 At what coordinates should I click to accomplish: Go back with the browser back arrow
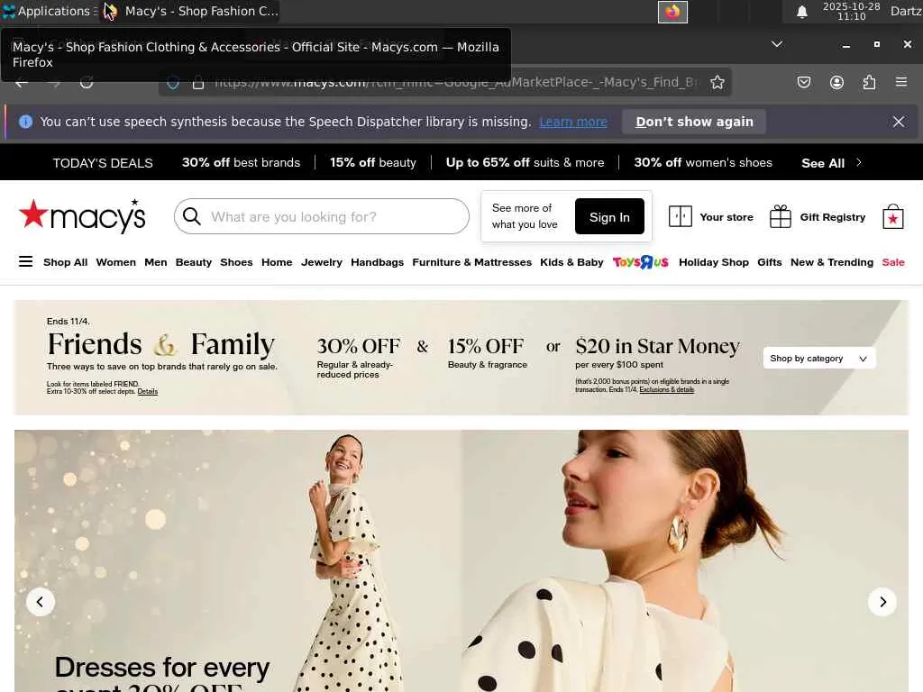(x=22, y=82)
